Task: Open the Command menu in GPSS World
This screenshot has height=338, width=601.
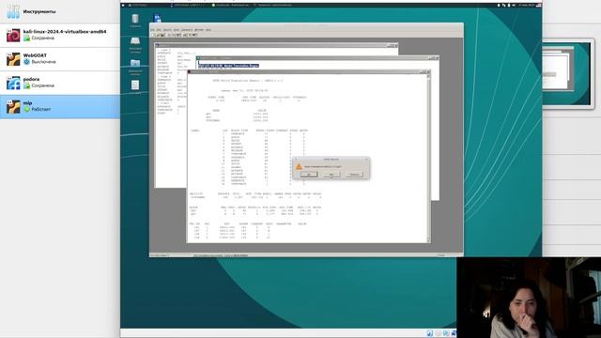Action: tap(187, 29)
